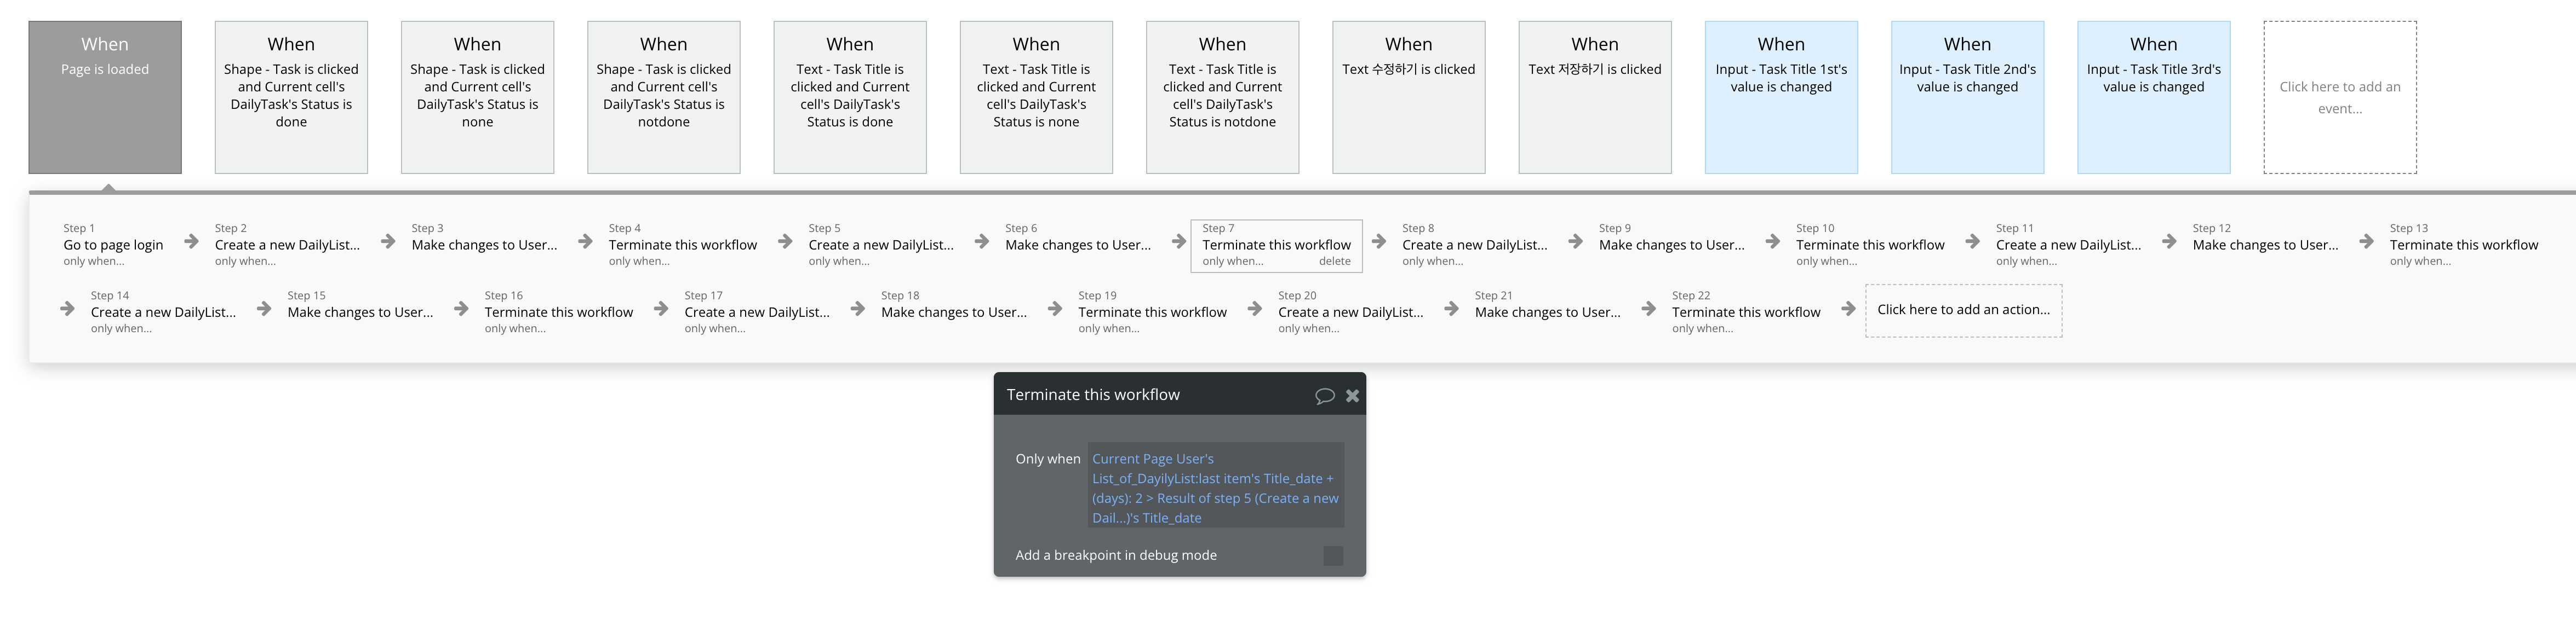
Task: Edit the Only when condition expression
Action: click(1214, 488)
